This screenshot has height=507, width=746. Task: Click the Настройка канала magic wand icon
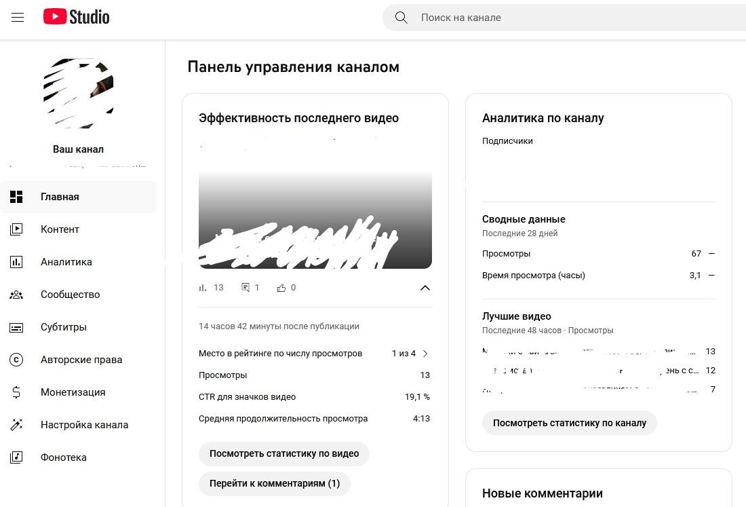click(x=16, y=425)
